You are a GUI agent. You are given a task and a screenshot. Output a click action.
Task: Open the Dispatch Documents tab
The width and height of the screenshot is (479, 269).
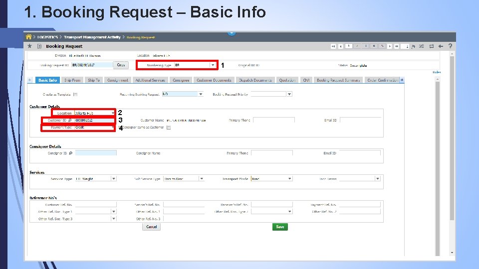[x=255, y=80]
